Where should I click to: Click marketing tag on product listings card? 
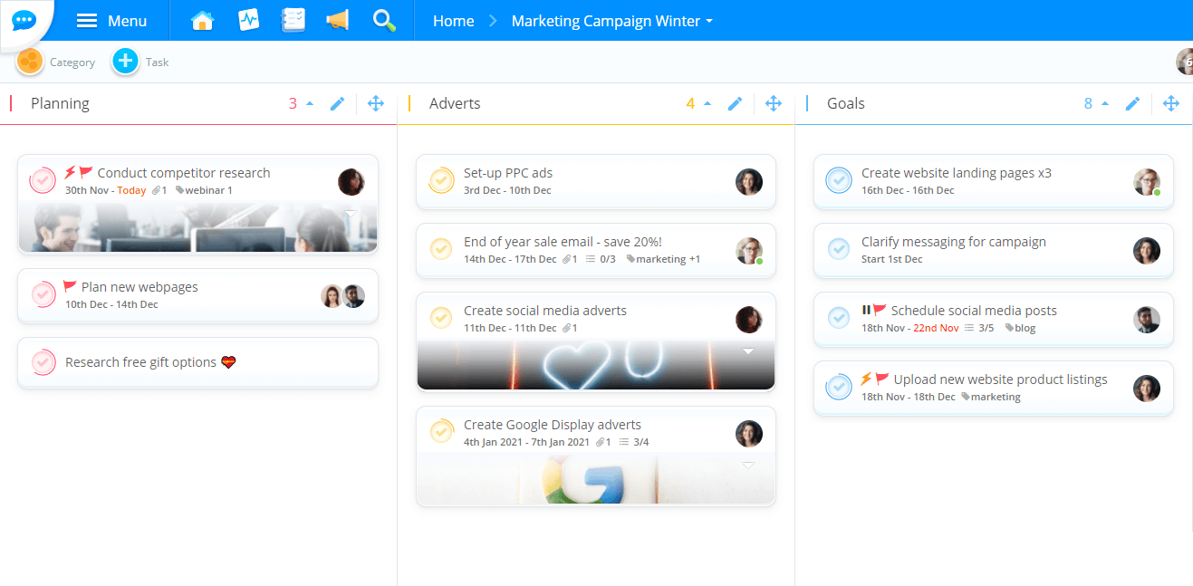(x=991, y=397)
